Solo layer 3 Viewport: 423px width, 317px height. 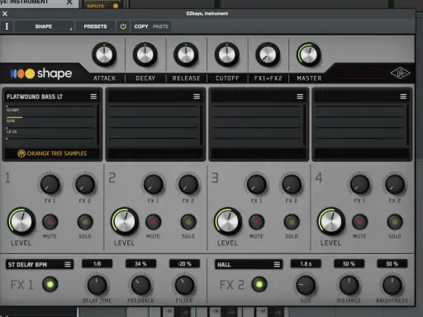[x=292, y=222]
